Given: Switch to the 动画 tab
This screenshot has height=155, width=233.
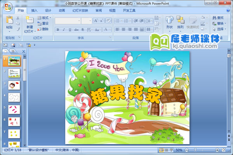Looking at the screenshot, I should coord(62,10).
